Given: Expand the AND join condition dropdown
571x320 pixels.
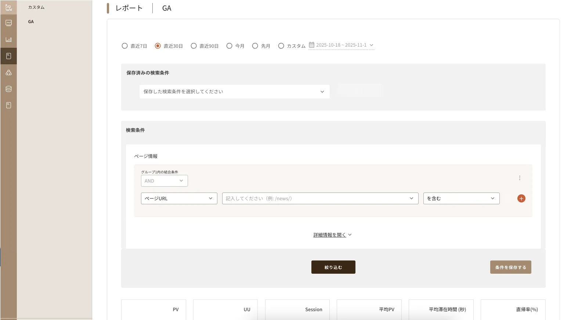Looking at the screenshot, I should point(164,181).
